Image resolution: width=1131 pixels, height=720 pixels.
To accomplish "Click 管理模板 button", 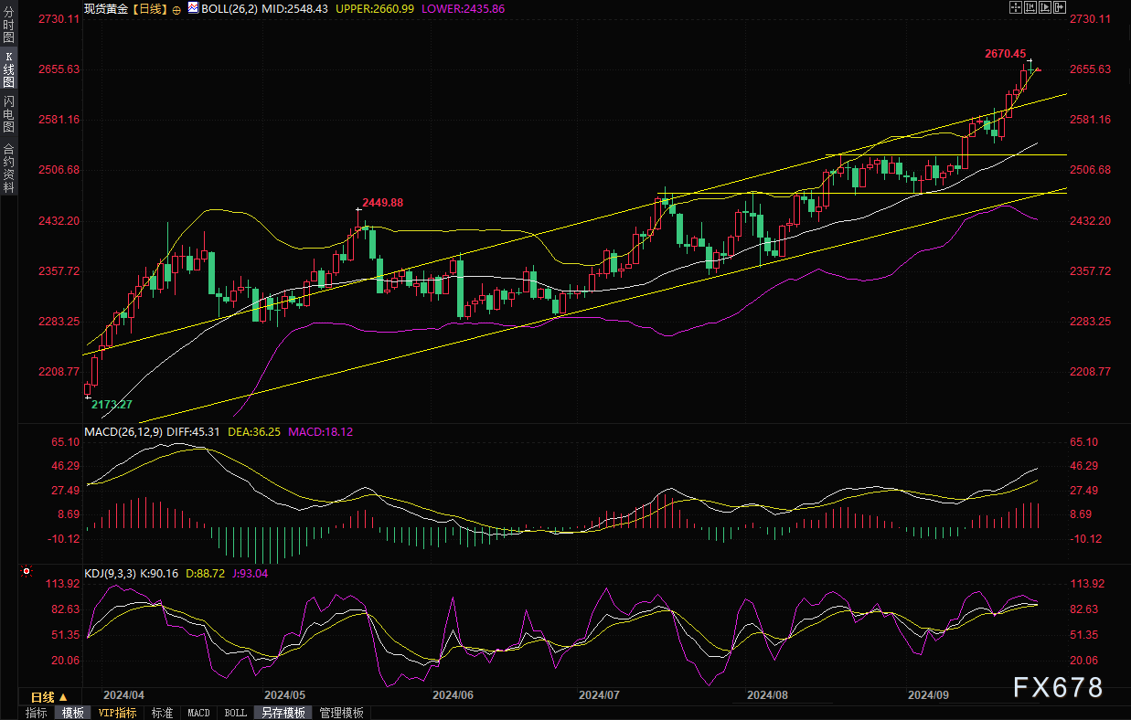I will tap(341, 713).
